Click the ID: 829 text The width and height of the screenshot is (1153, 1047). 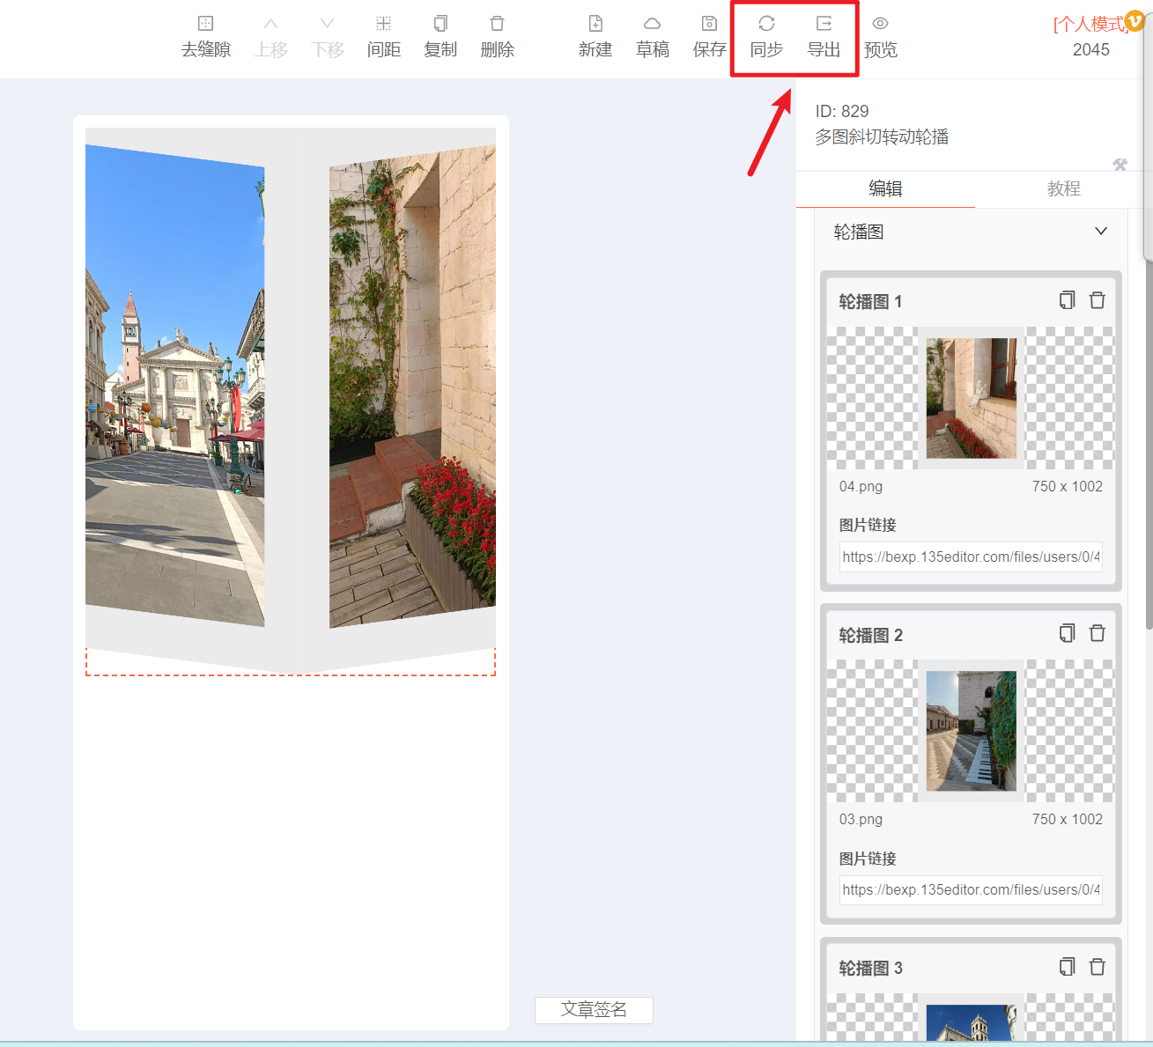842,111
